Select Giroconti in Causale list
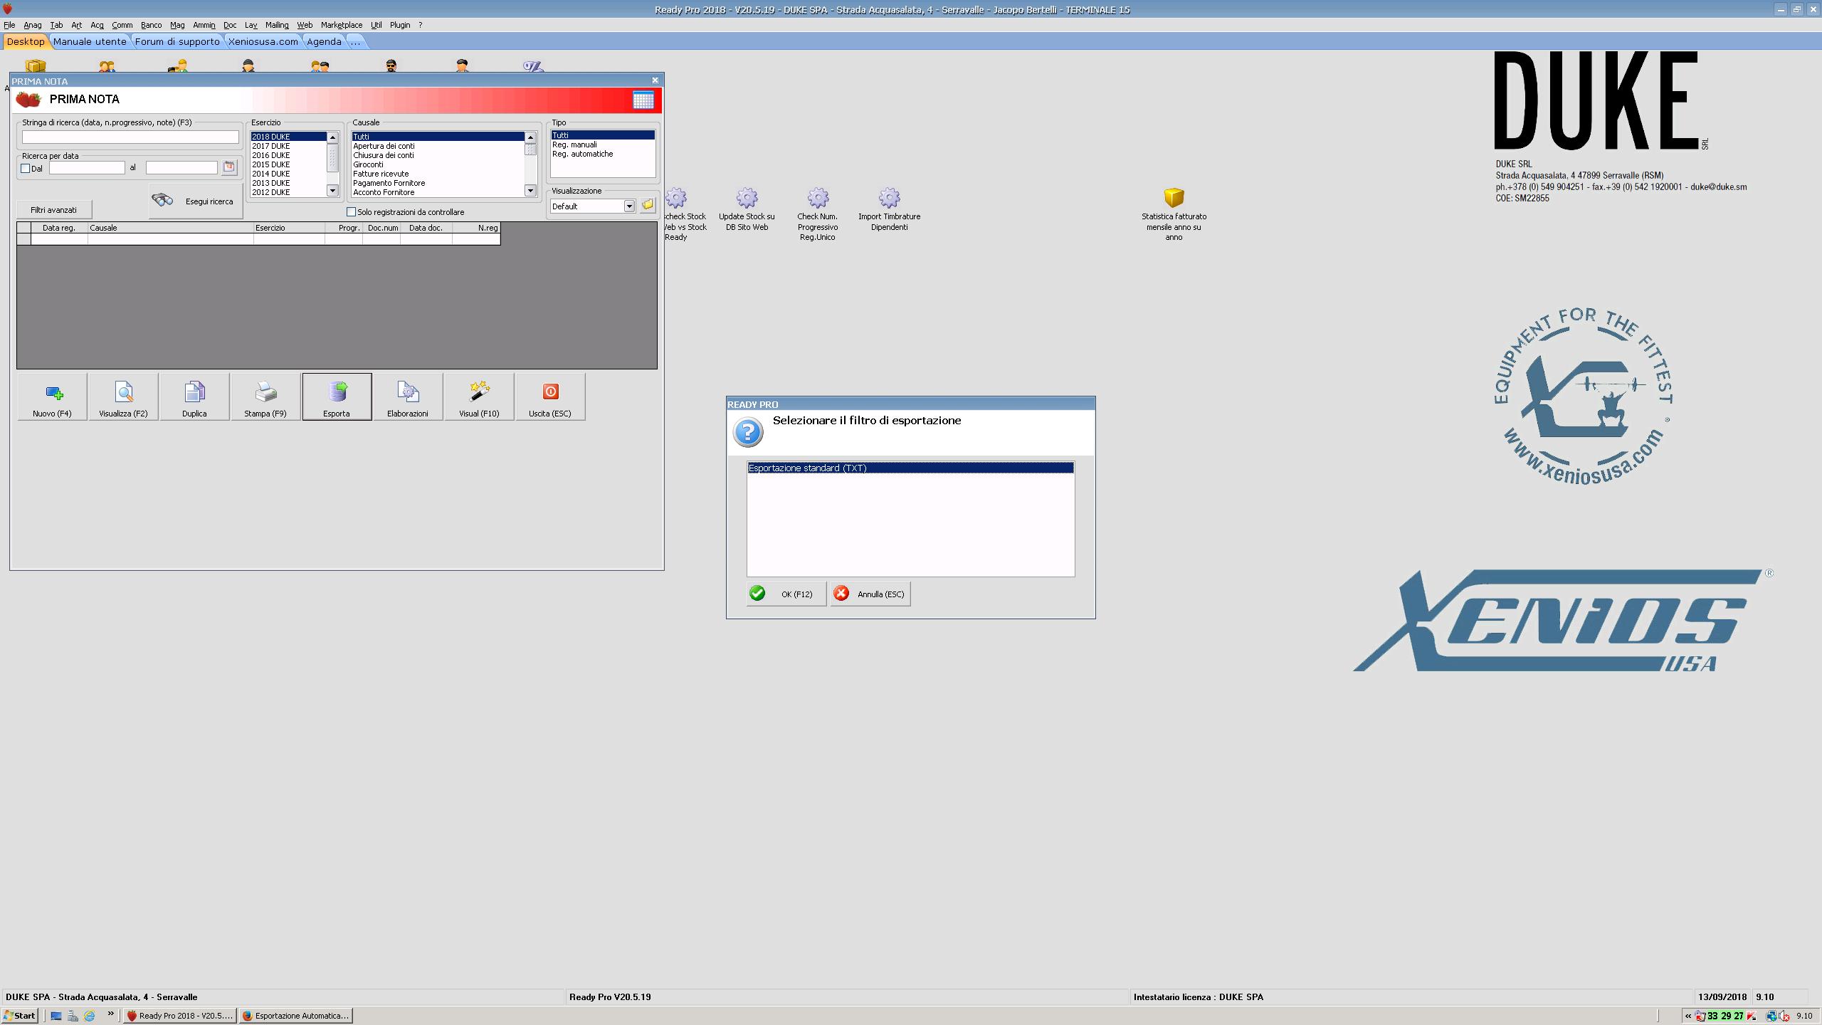 pyautogui.click(x=438, y=164)
